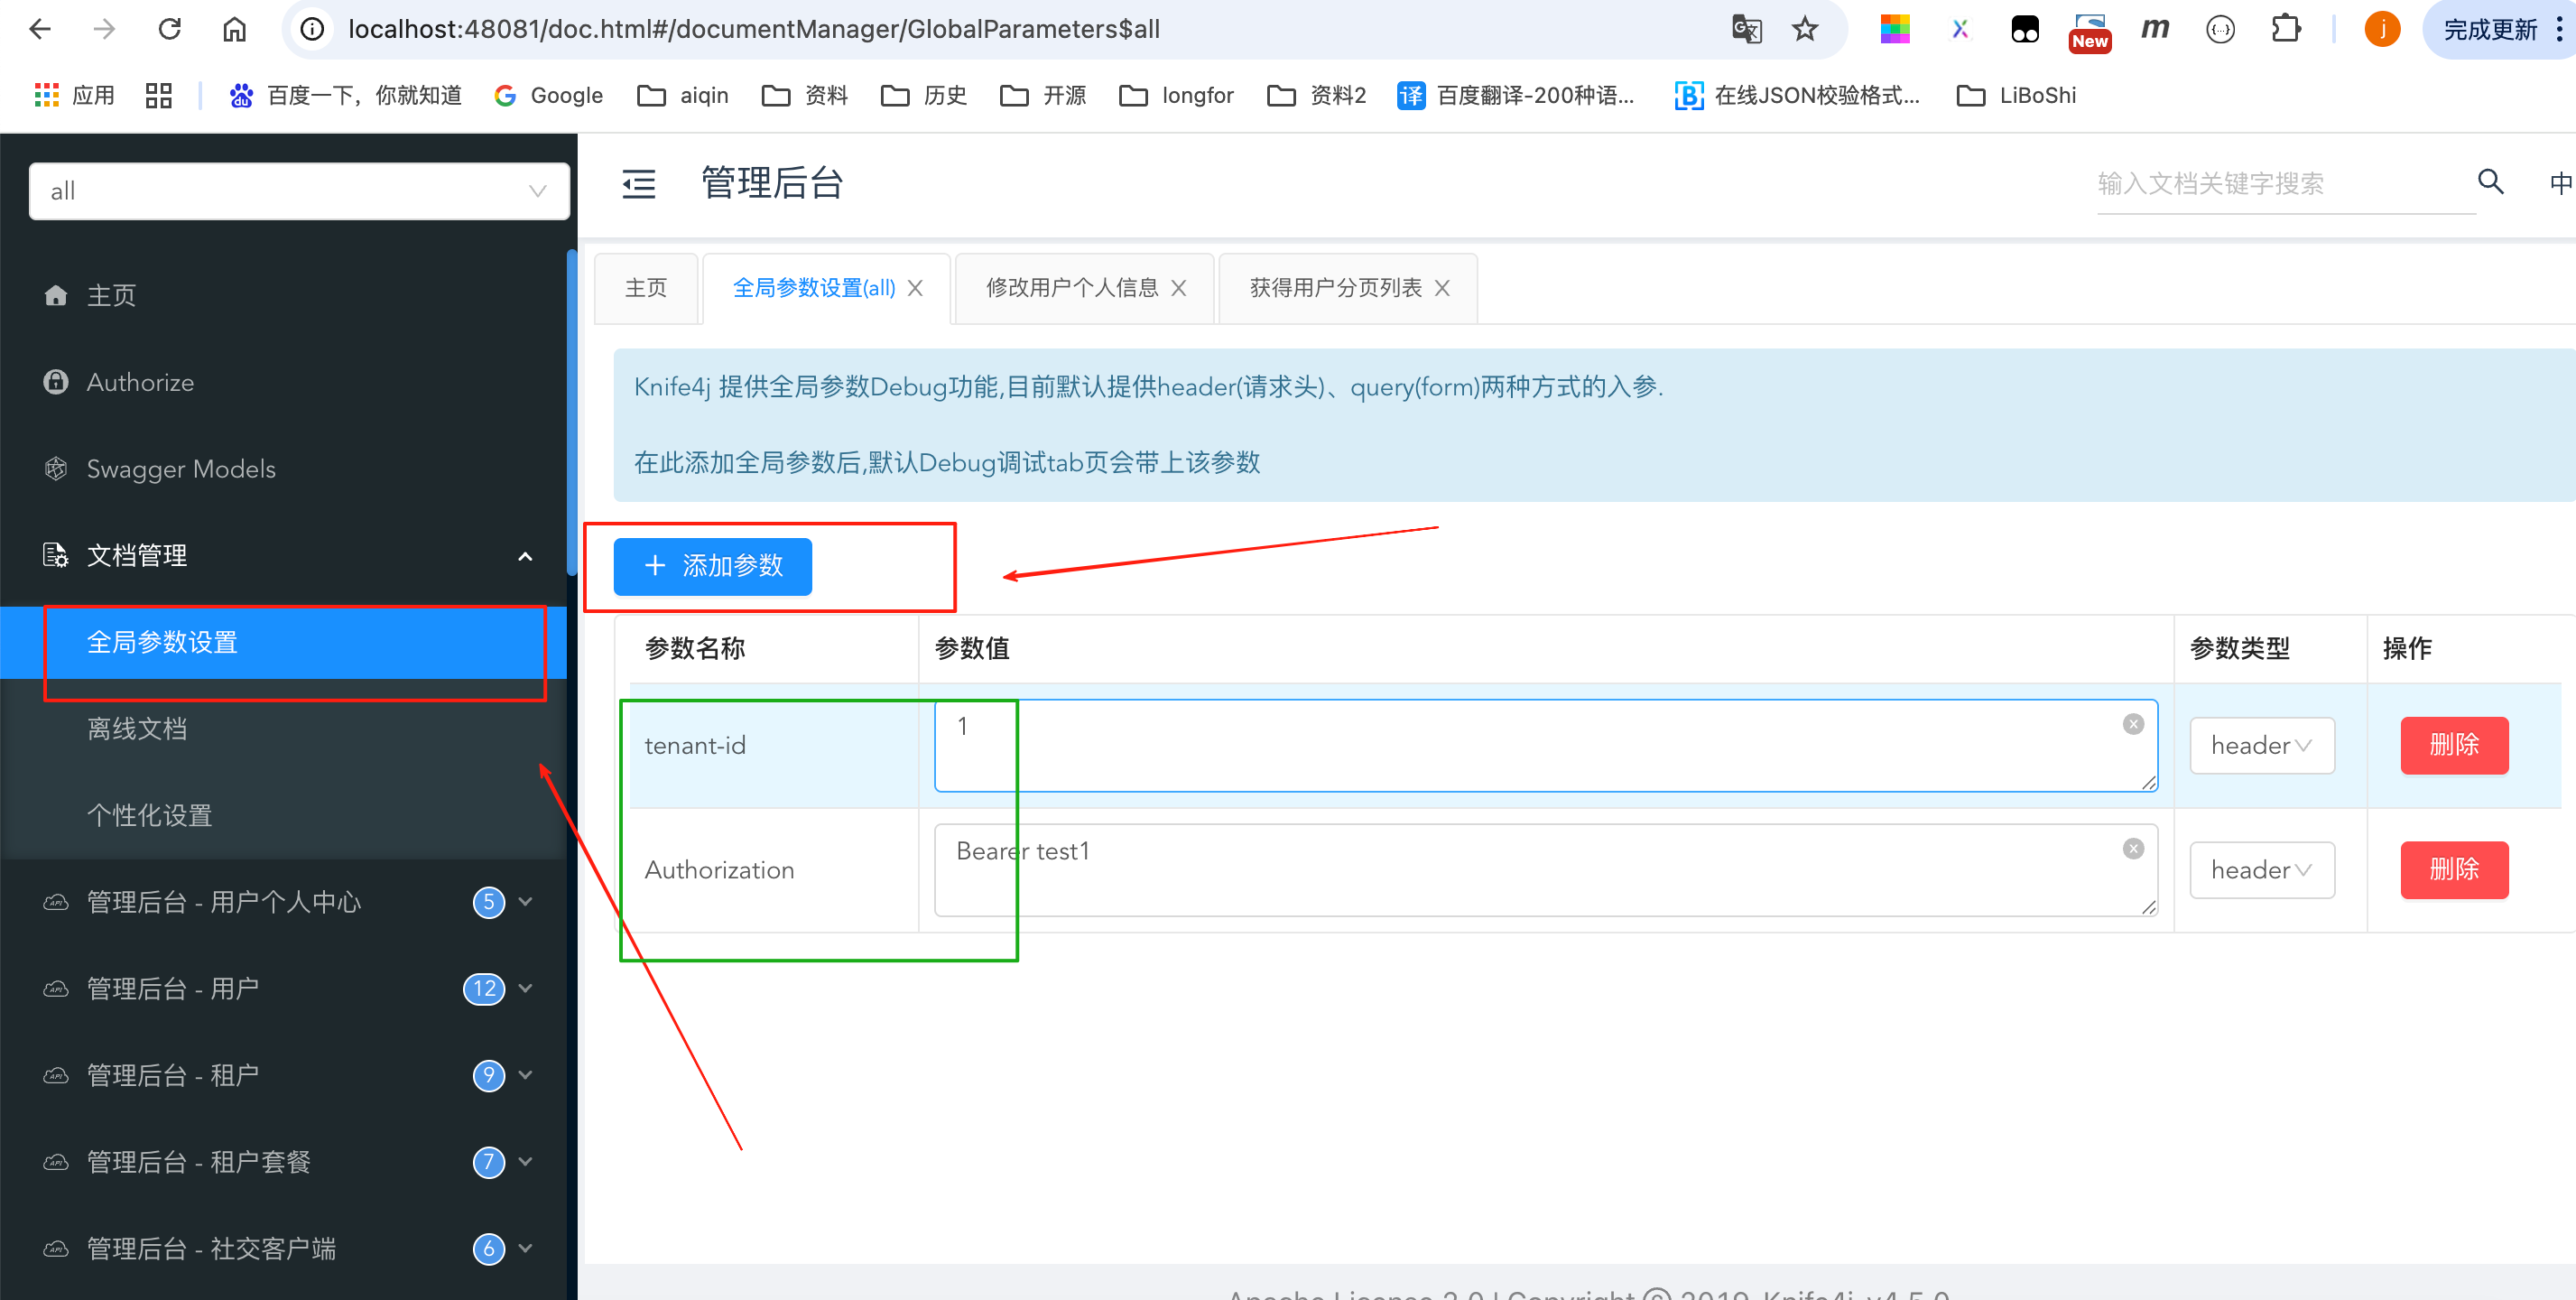The width and height of the screenshot is (2576, 1300).
Task: Click the sidebar collapse menu icon
Action: 638,184
